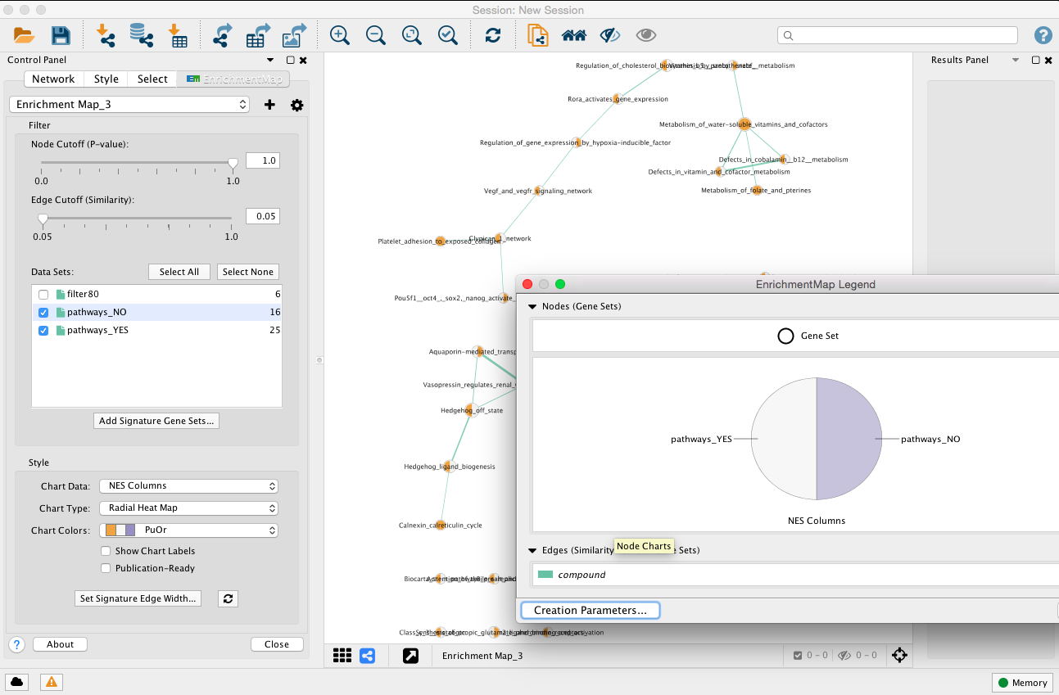This screenshot has width=1059, height=695.
Task: Fit the network content to the window
Action: 411,35
